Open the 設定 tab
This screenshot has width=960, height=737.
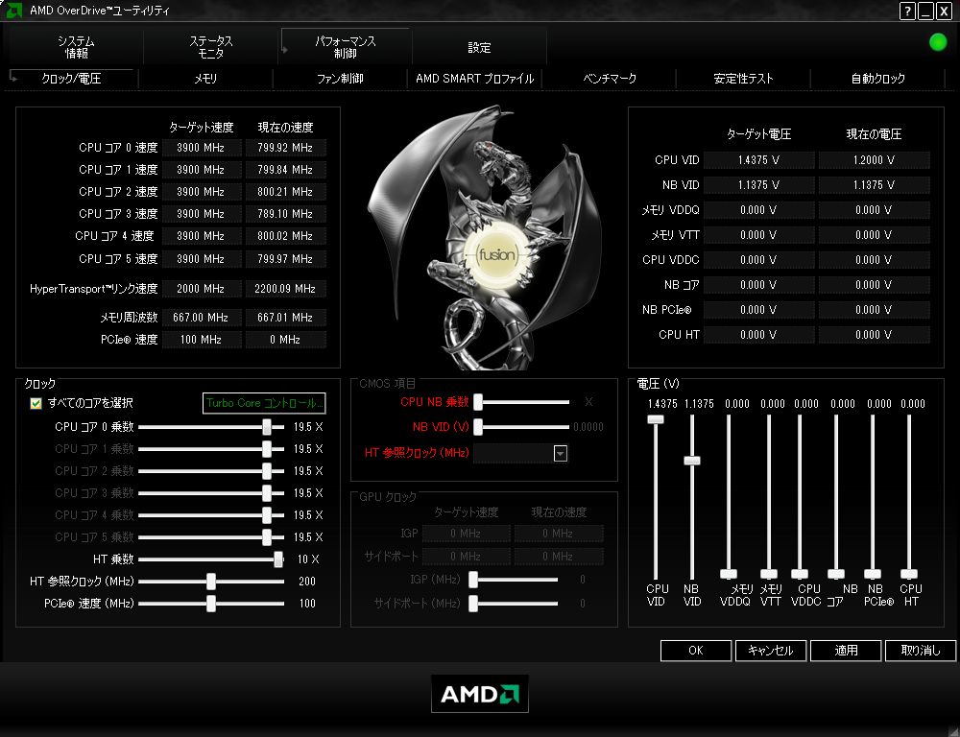(x=479, y=47)
